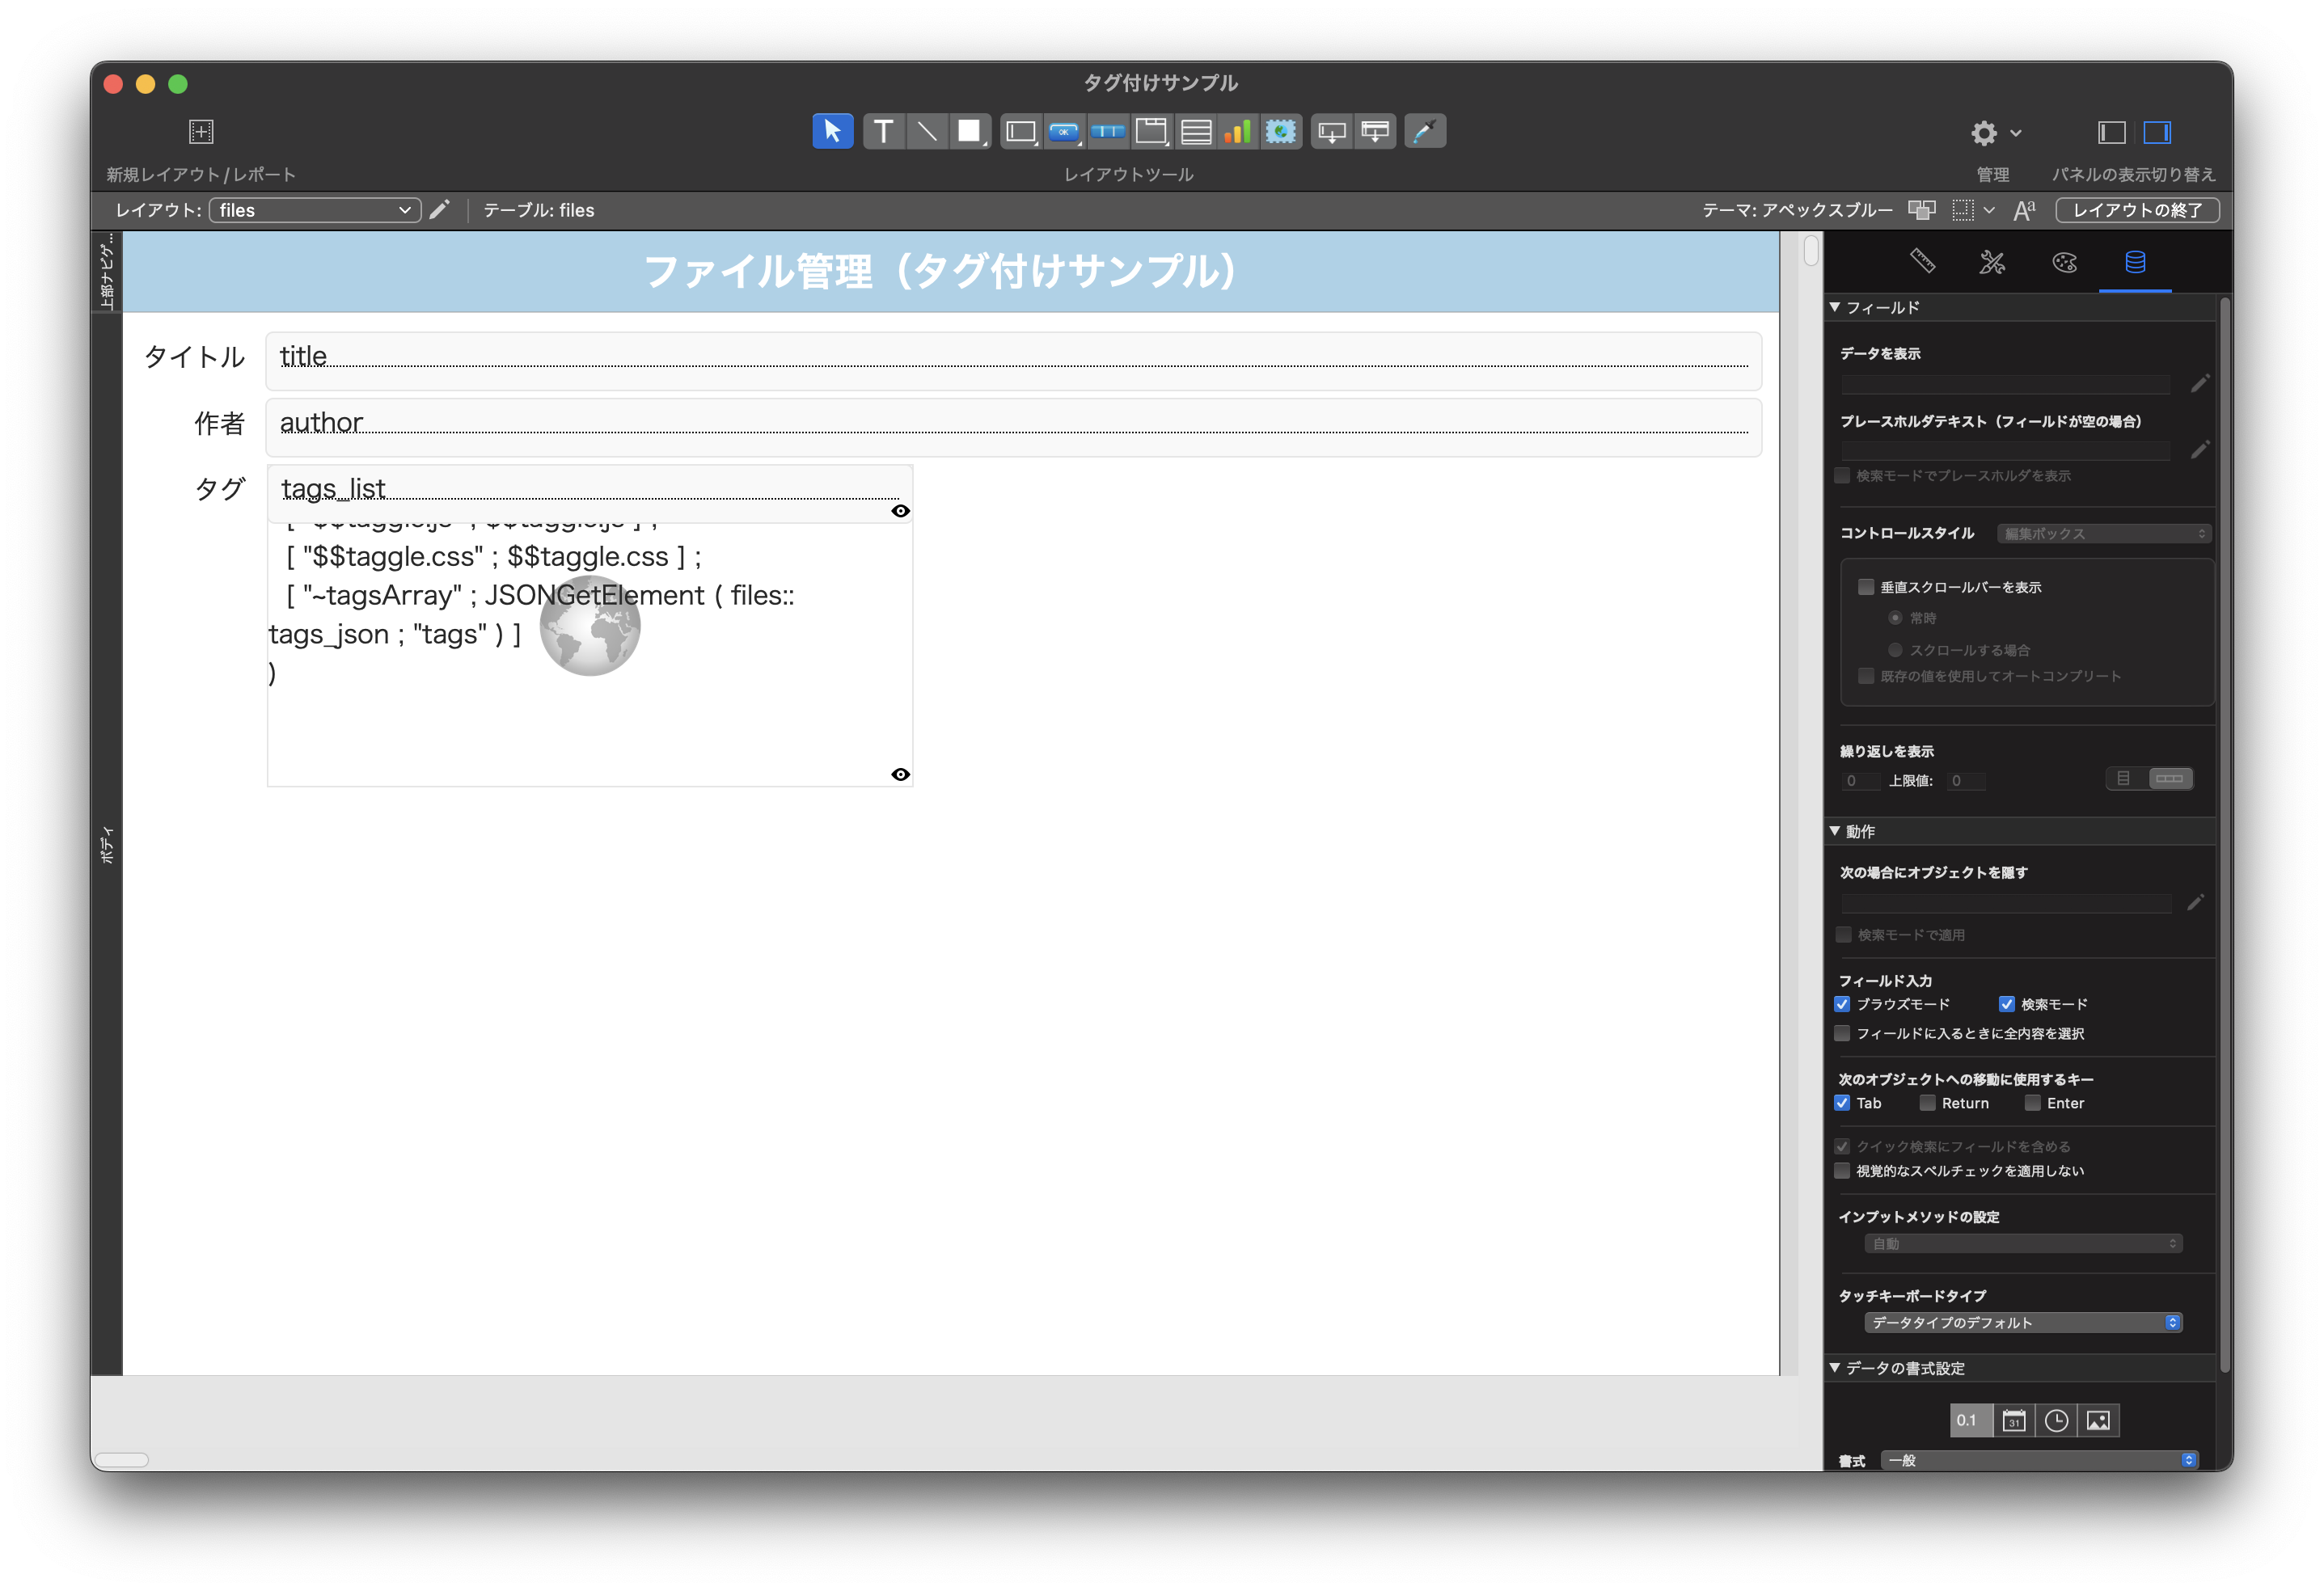The width and height of the screenshot is (2324, 1591).
Task: Choose vertical repetition orientation button
Action: point(2125,779)
